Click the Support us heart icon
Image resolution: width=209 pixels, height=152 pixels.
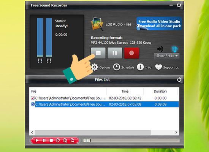[x=158, y=67]
